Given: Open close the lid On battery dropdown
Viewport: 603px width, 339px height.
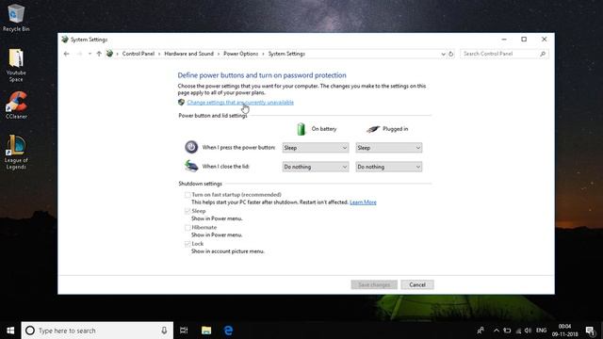Looking at the screenshot, I should (x=316, y=167).
